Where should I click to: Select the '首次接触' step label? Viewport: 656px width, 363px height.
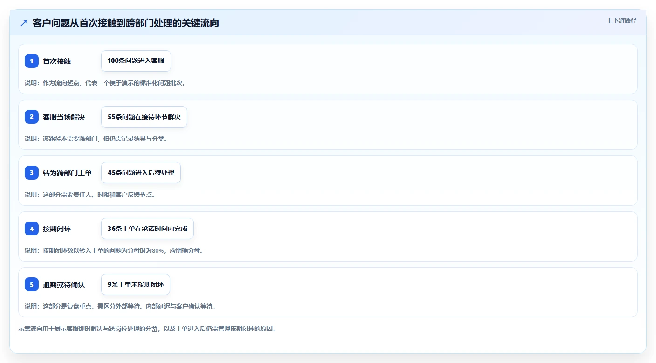coord(57,61)
